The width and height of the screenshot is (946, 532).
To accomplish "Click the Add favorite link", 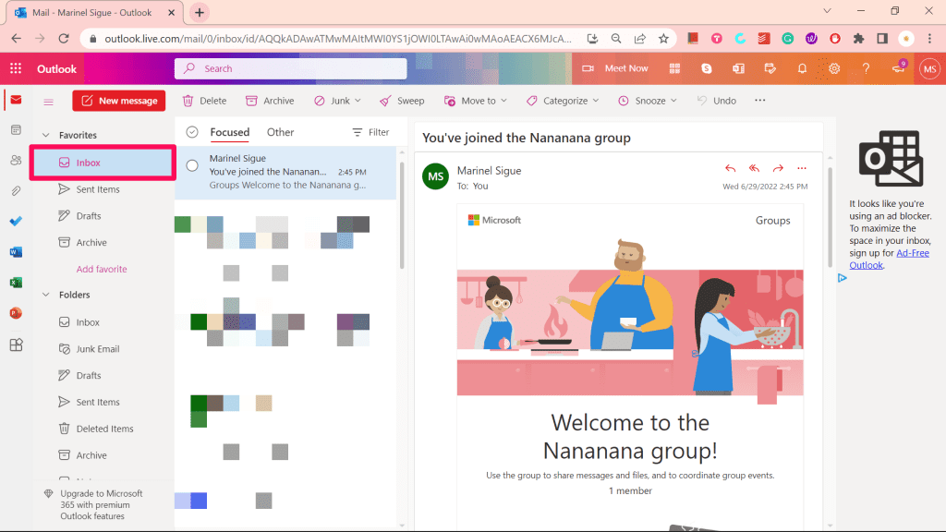I will click(102, 269).
